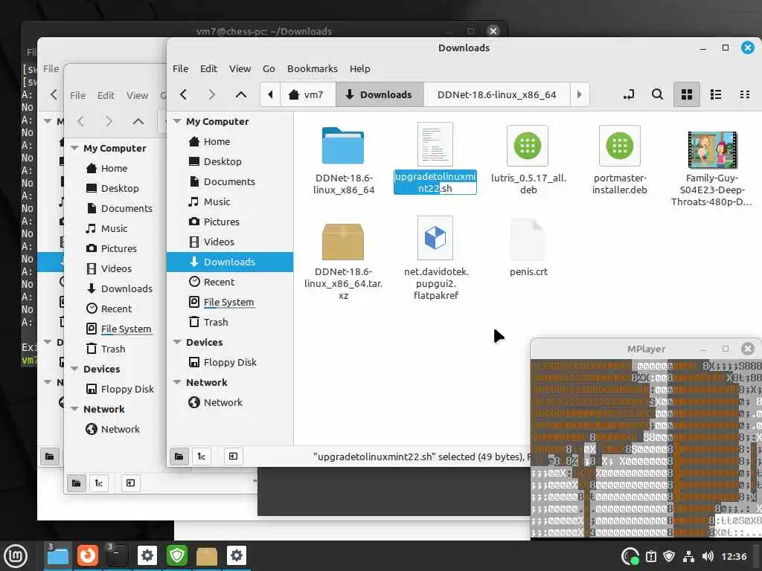762x571 pixels.
Task: Click DDNet-18.6-linux_x86_64 path button
Action: tap(496, 94)
